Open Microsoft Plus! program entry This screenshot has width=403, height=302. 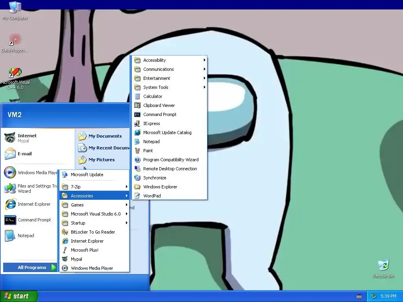[94, 250]
